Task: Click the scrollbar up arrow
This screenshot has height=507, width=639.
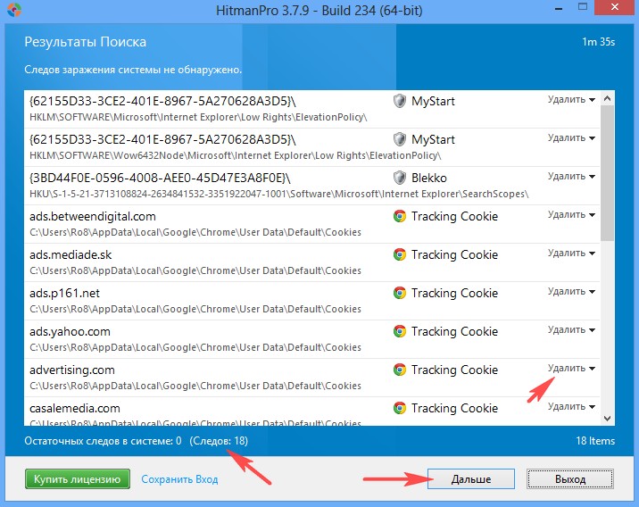Action: click(607, 98)
